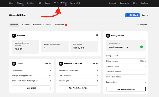The image size is (159, 97).
Task: Click the Net Billing $1890.00 tile
Action: pyautogui.click(x=84, y=47)
